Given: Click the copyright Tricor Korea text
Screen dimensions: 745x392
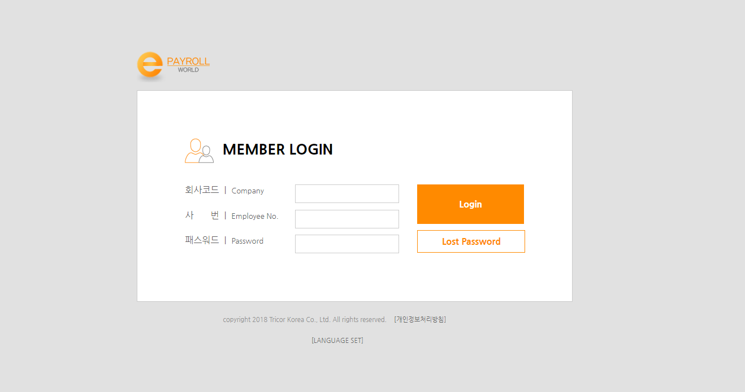Looking at the screenshot, I should click(305, 319).
